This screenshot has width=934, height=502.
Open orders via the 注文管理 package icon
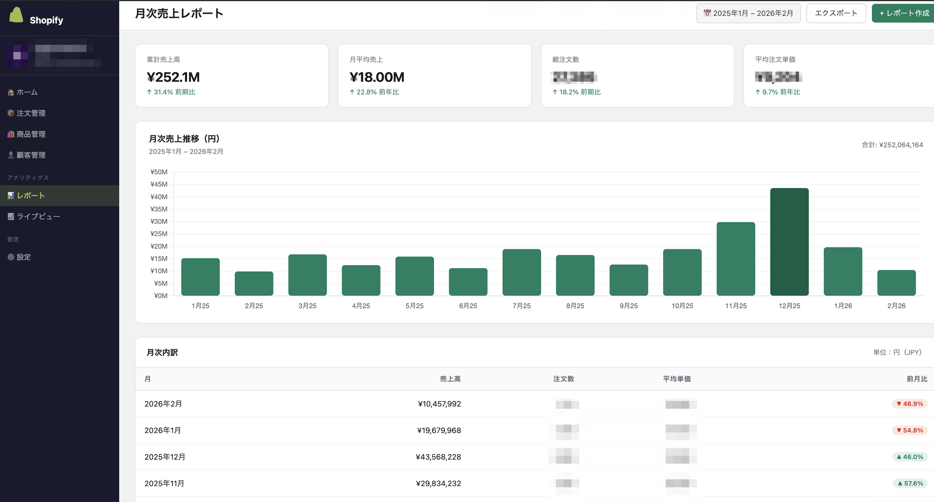10,113
